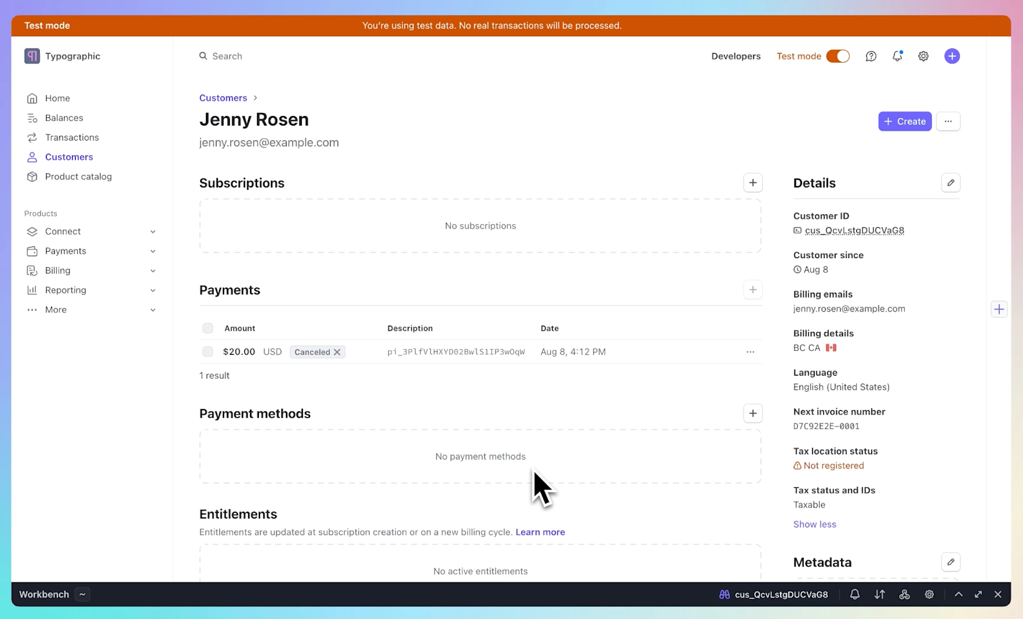
Task: Click the Canadian flag in Billing details
Action: (831, 348)
